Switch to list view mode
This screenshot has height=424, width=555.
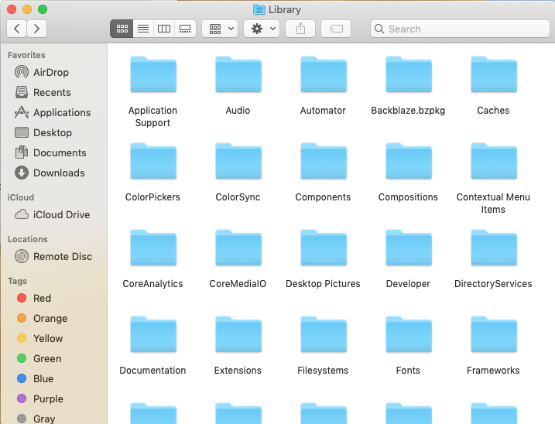(x=142, y=29)
